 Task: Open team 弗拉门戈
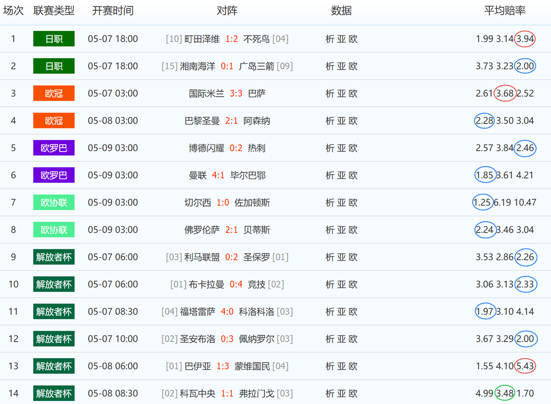coord(257,393)
